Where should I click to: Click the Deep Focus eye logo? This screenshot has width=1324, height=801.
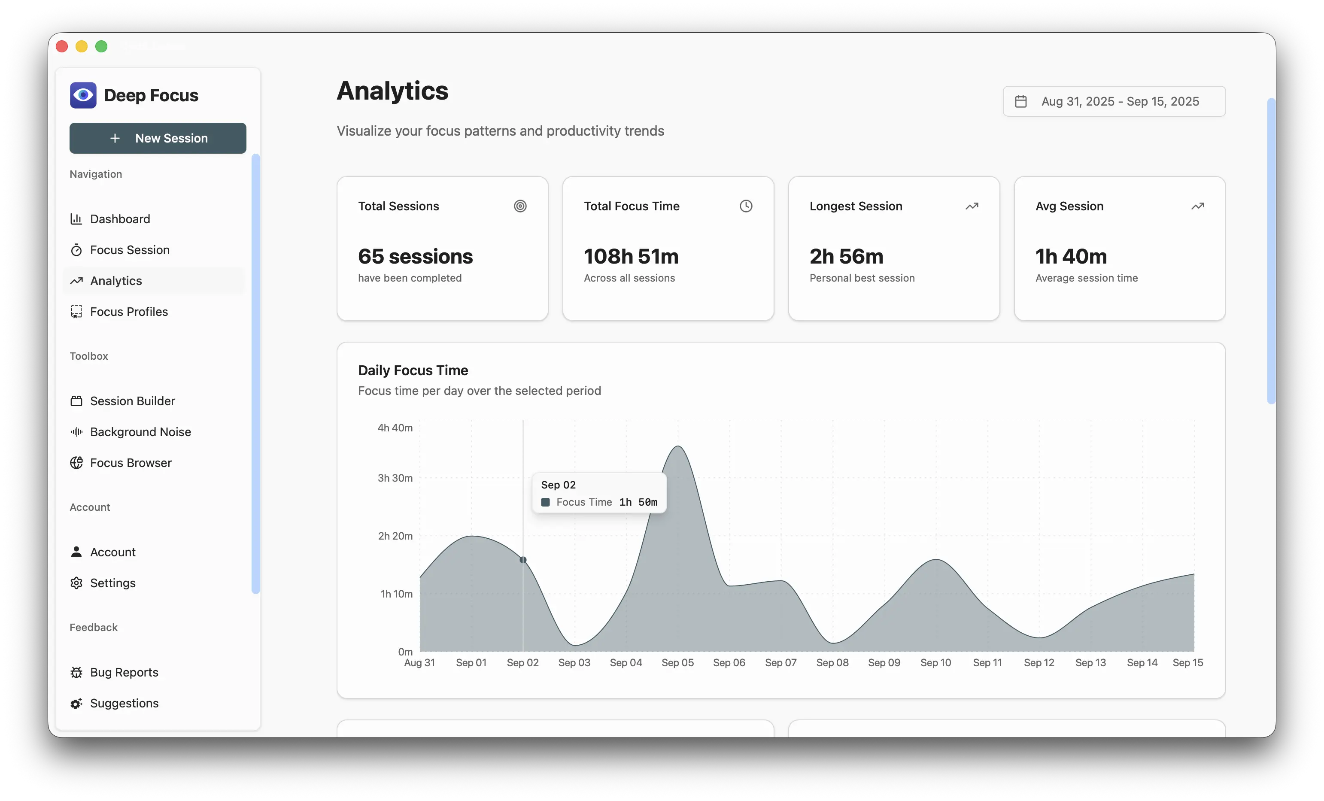(x=83, y=95)
